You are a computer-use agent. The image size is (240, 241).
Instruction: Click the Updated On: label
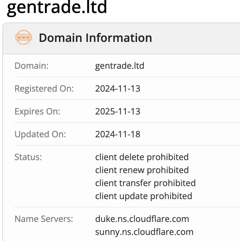40,134
